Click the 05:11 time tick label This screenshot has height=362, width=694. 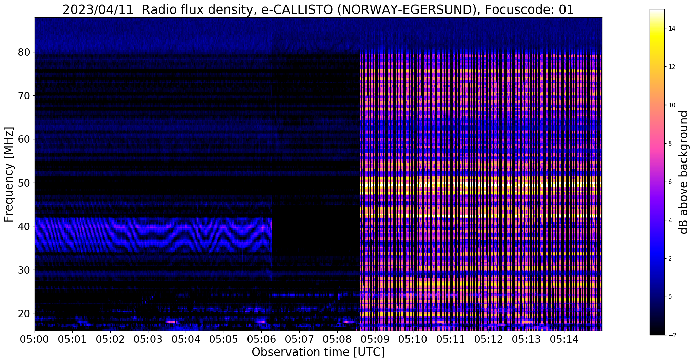point(451,339)
